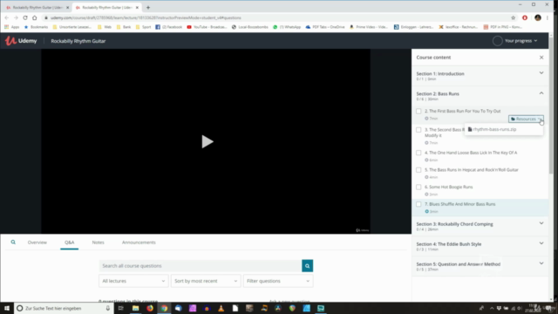Go back in the browser

point(6,17)
